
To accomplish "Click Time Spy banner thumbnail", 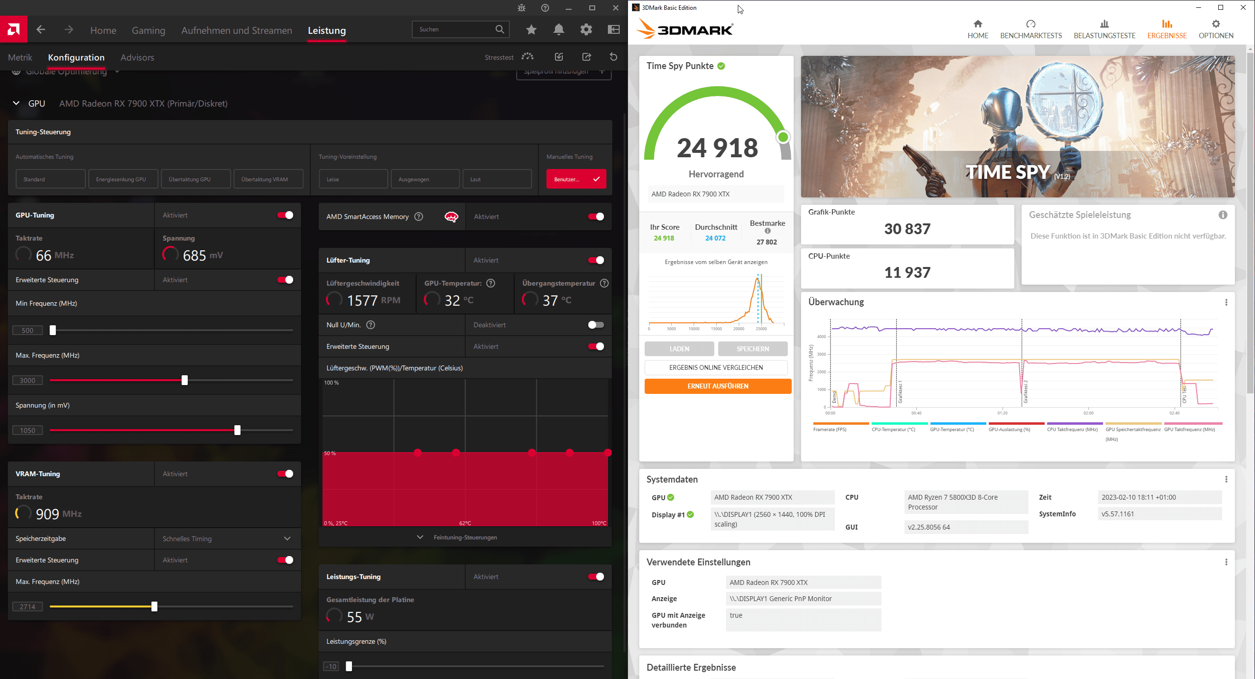I will [1017, 126].
